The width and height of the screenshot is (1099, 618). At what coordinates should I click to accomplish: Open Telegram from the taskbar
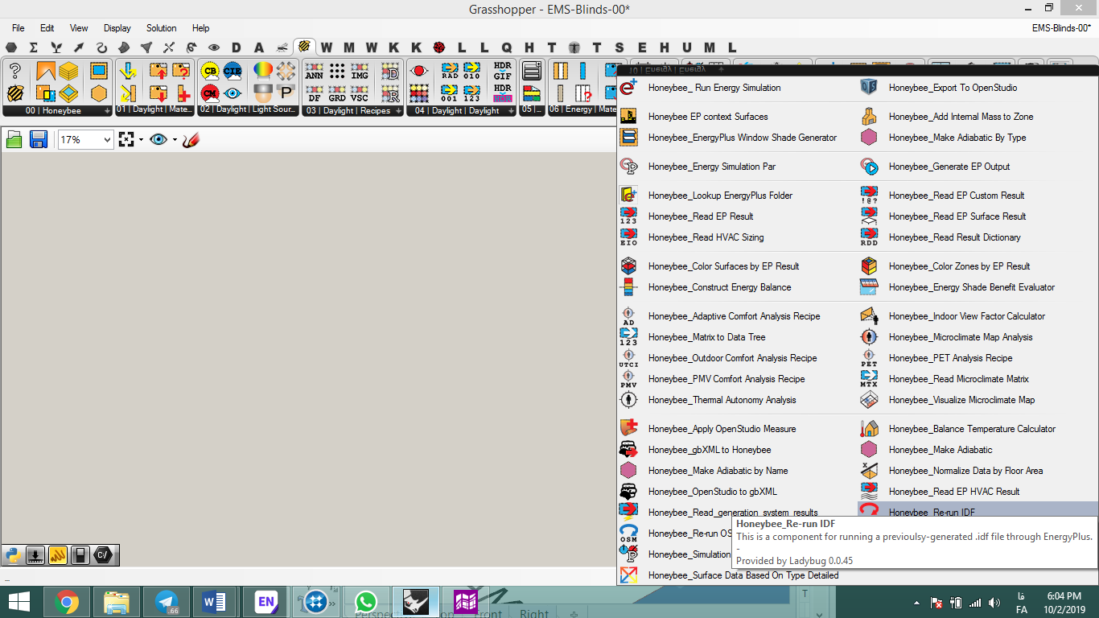[167, 602]
